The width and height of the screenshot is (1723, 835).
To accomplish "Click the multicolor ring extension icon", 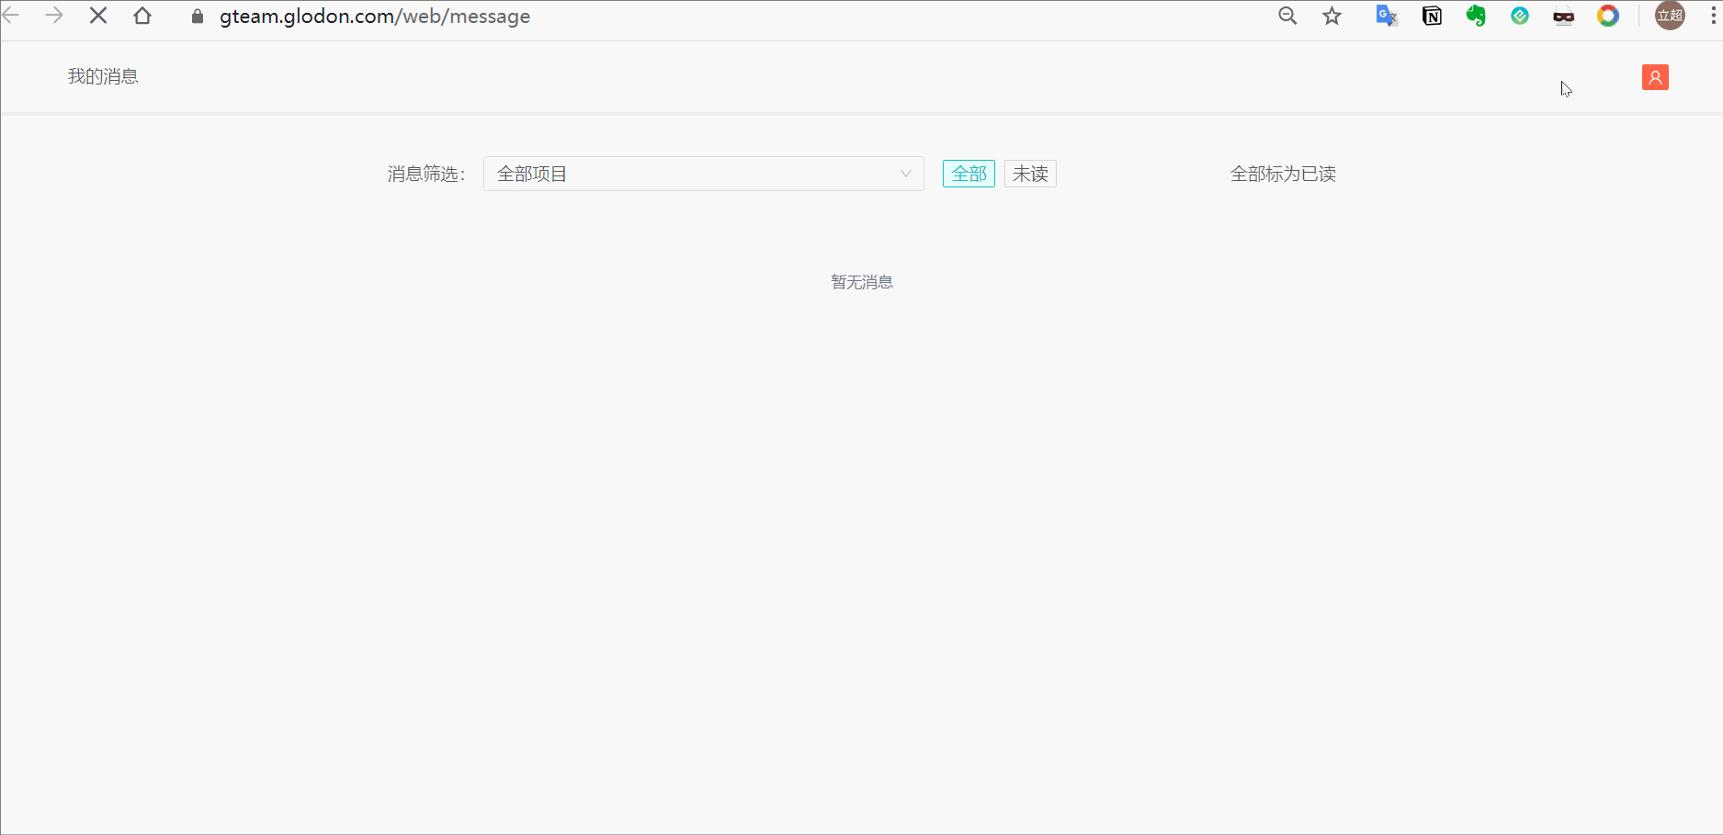I will coord(1608,16).
